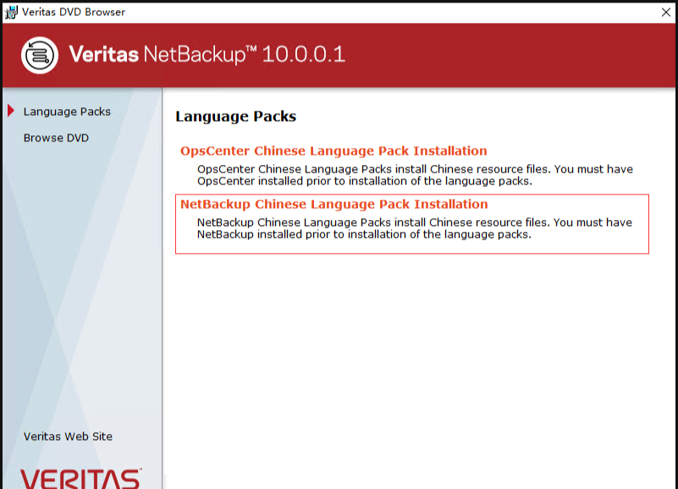Click the NetBackup language pack description text
Viewport: 678px width, 489px height.
click(x=414, y=228)
